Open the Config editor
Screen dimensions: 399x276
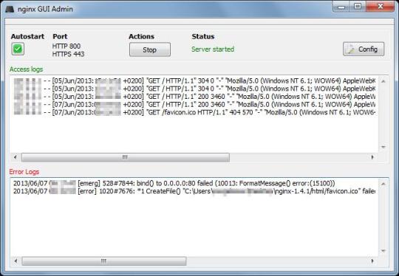[x=364, y=49]
